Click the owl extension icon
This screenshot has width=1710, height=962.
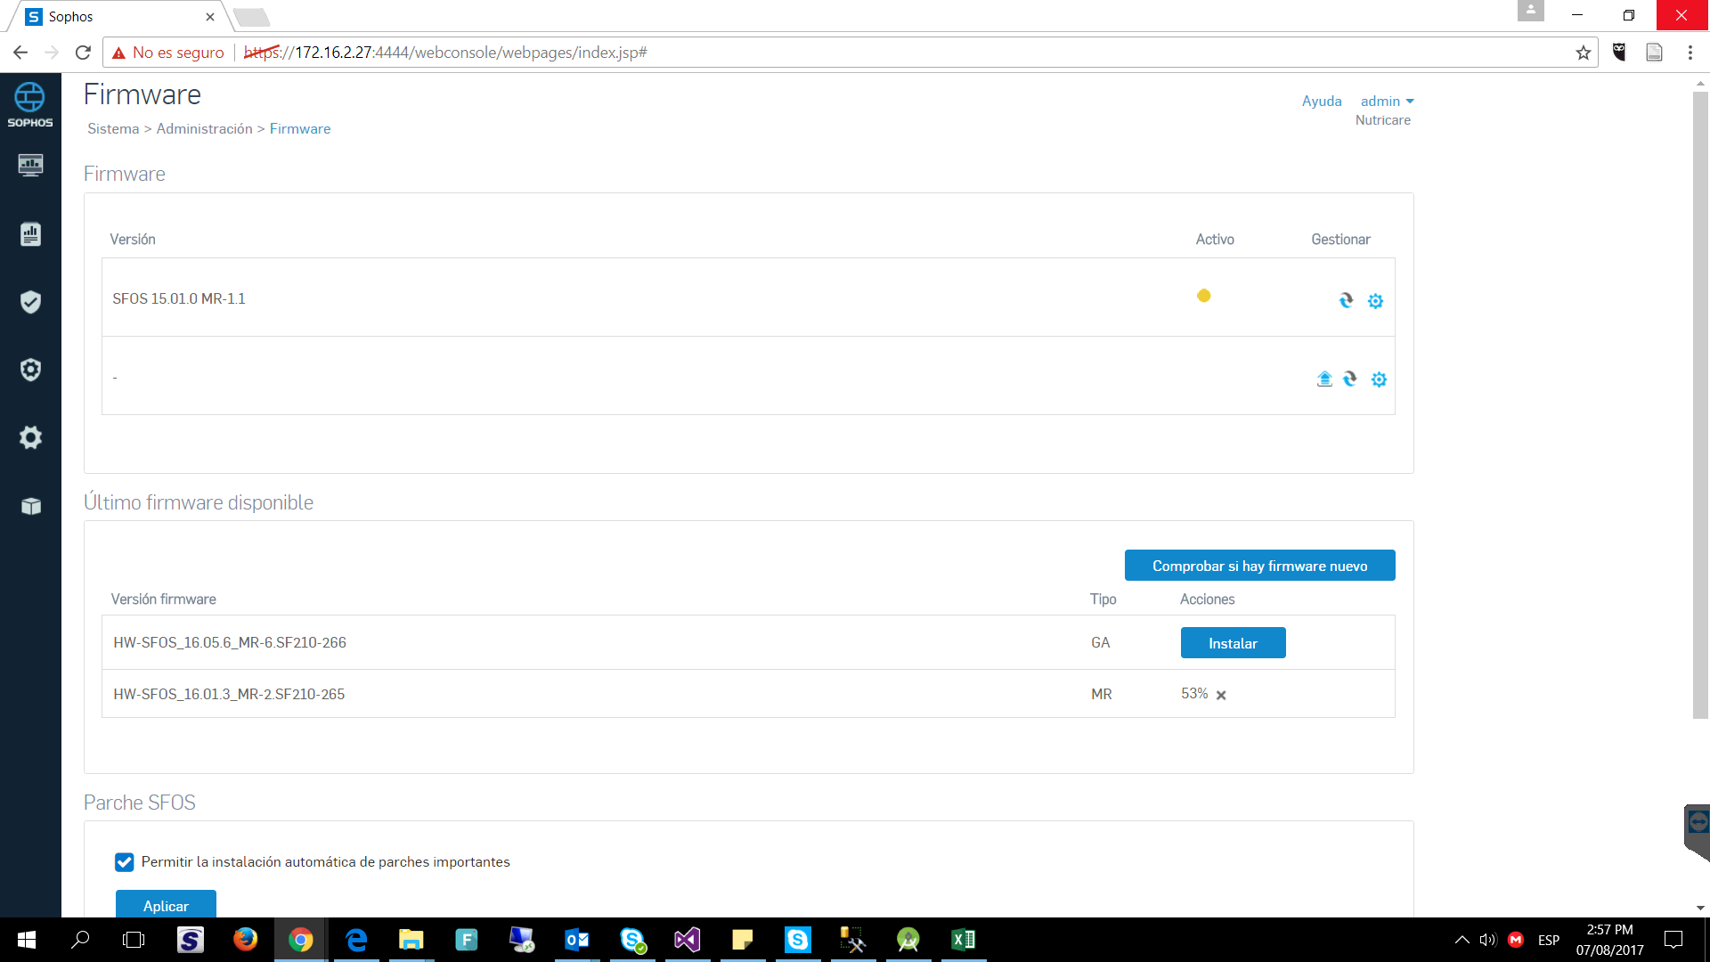tap(1619, 53)
